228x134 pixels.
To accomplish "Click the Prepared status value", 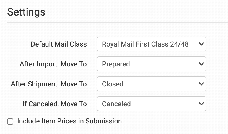I will pos(116,64).
